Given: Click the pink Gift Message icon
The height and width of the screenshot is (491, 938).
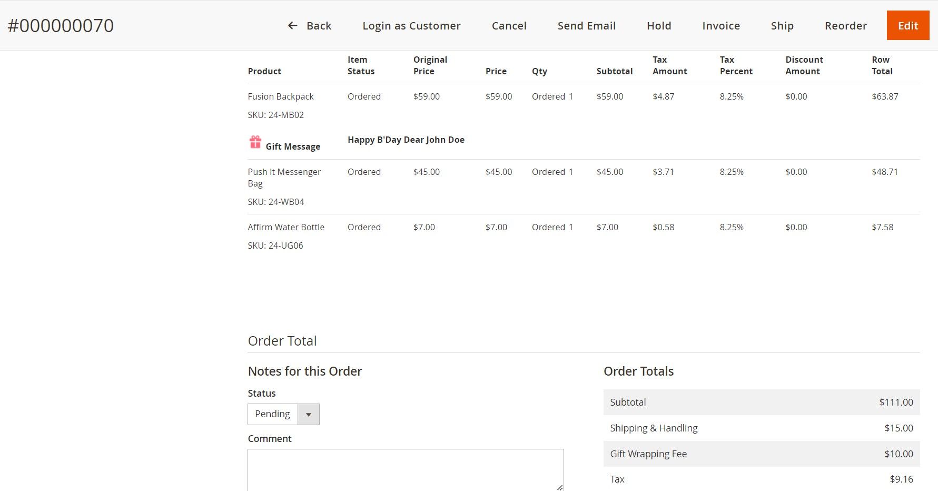Looking at the screenshot, I should 255,141.
